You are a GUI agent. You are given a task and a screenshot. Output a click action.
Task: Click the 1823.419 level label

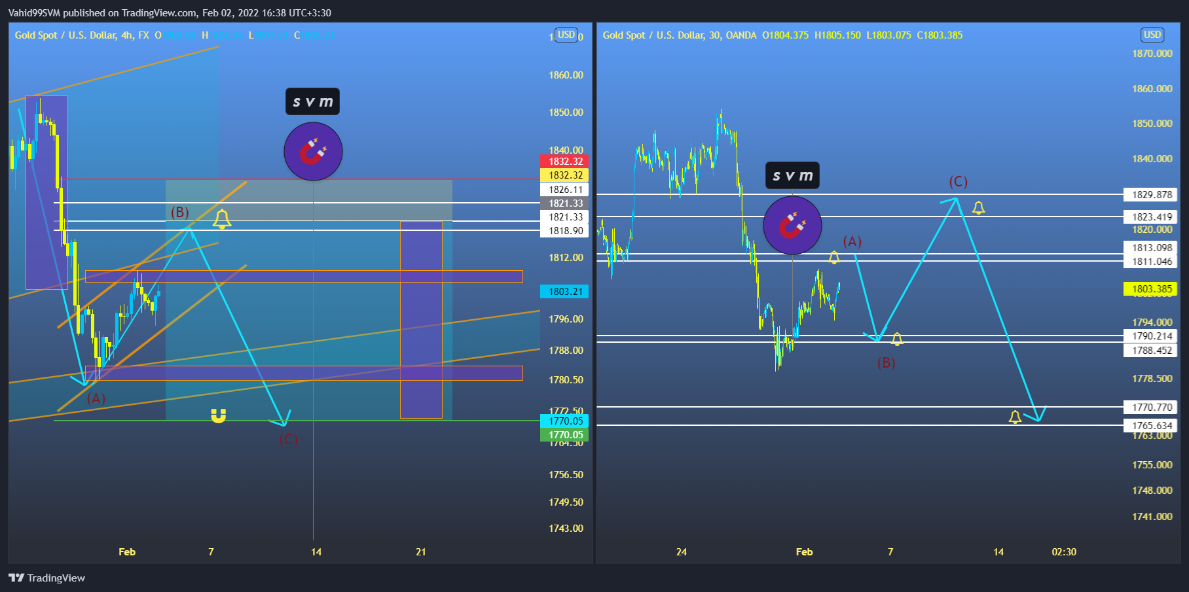coord(1150,217)
